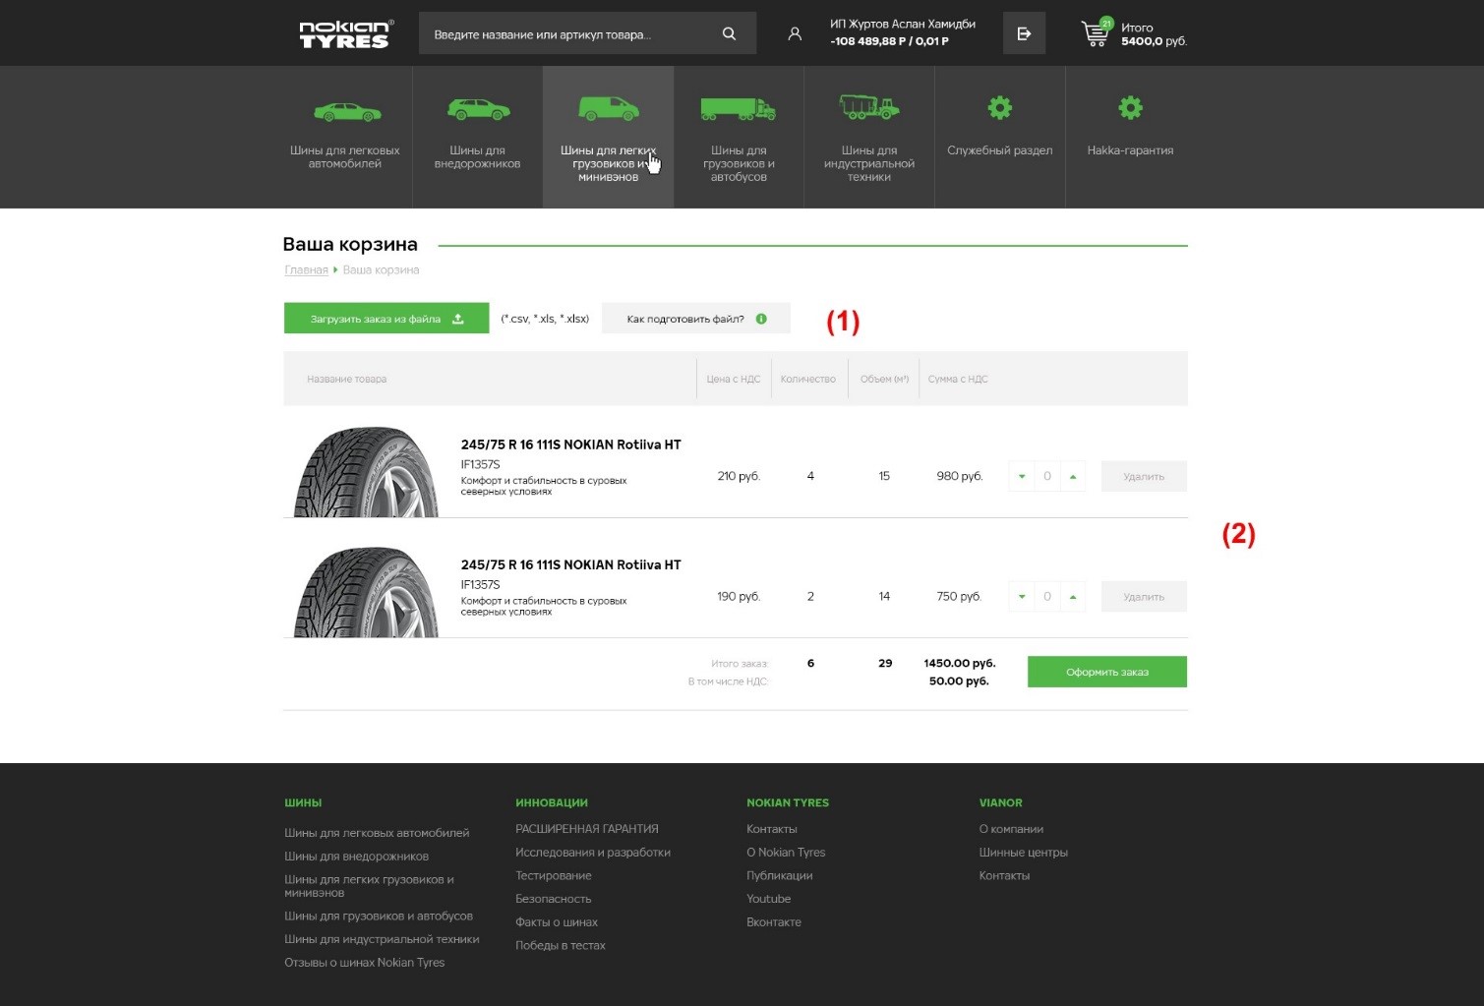Open industrial machinery tyres category
The width and height of the screenshot is (1484, 1006).
coord(868,107)
